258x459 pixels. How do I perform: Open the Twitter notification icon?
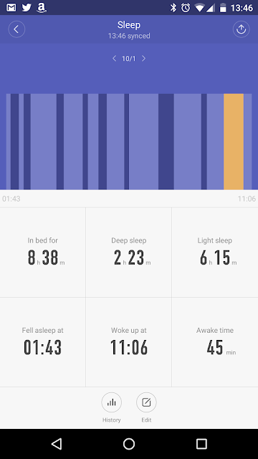click(x=27, y=8)
